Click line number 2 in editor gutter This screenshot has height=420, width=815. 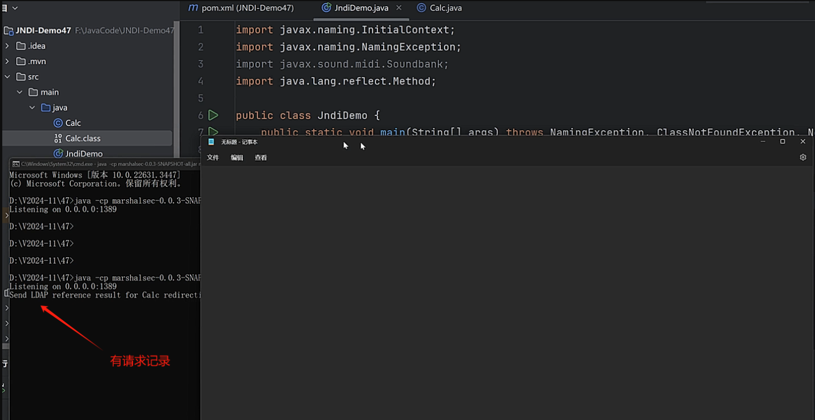point(200,47)
